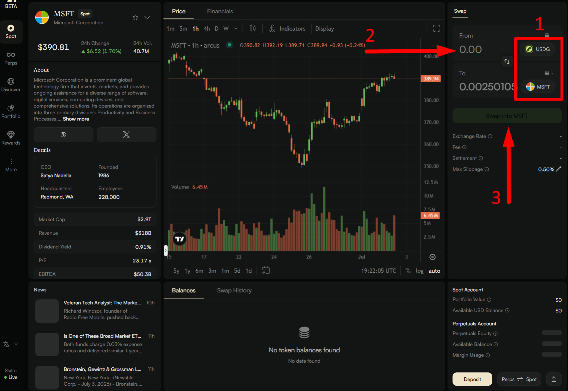
Task: Click the Swap into MSFT button
Action: [x=507, y=116]
